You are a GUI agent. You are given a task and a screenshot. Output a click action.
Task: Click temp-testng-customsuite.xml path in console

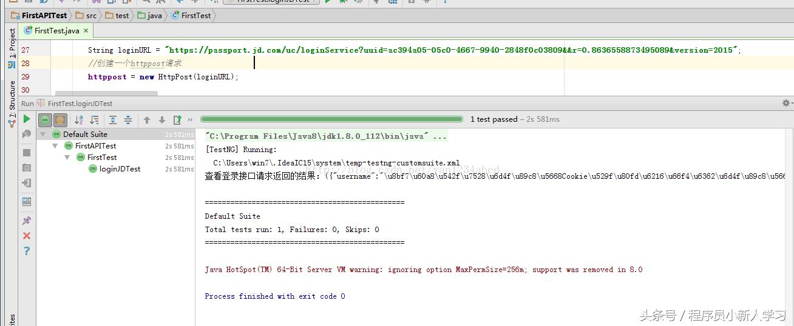[x=337, y=163]
